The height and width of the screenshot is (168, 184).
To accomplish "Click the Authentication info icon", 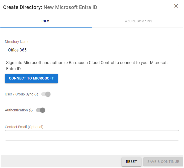I will [31, 110].
